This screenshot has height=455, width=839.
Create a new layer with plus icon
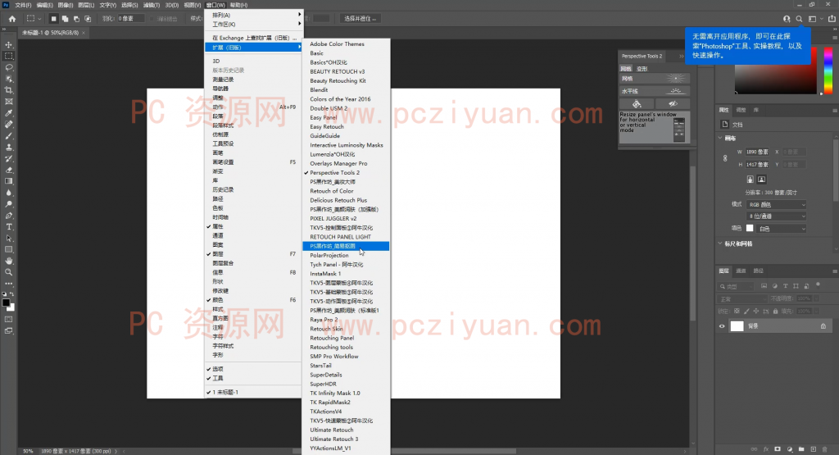coord(814,449)
